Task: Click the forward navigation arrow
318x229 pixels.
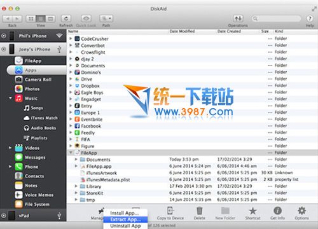Action: coord(17,18)
